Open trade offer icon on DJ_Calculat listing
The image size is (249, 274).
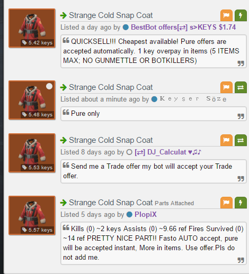[x=241, y=140]
